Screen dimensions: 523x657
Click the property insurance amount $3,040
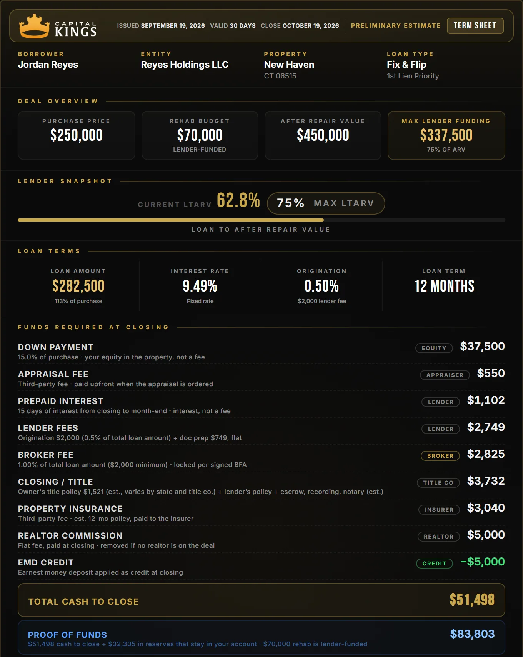tap(486, 508)
